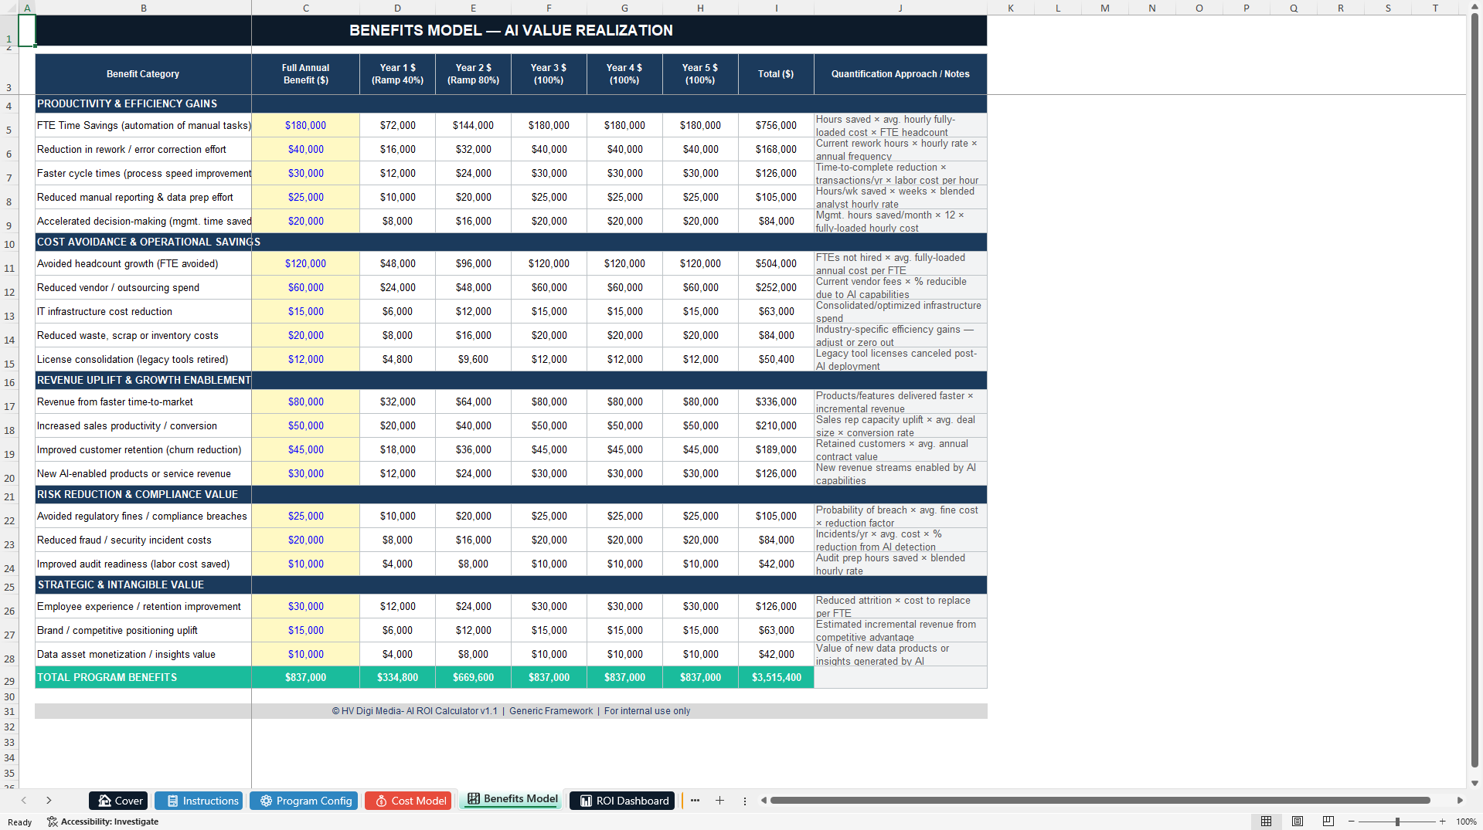The height and width of the screenshot is (830, 1483).
Task: Click horizontal scrollbar left arrow
Action: pos(764,801)
